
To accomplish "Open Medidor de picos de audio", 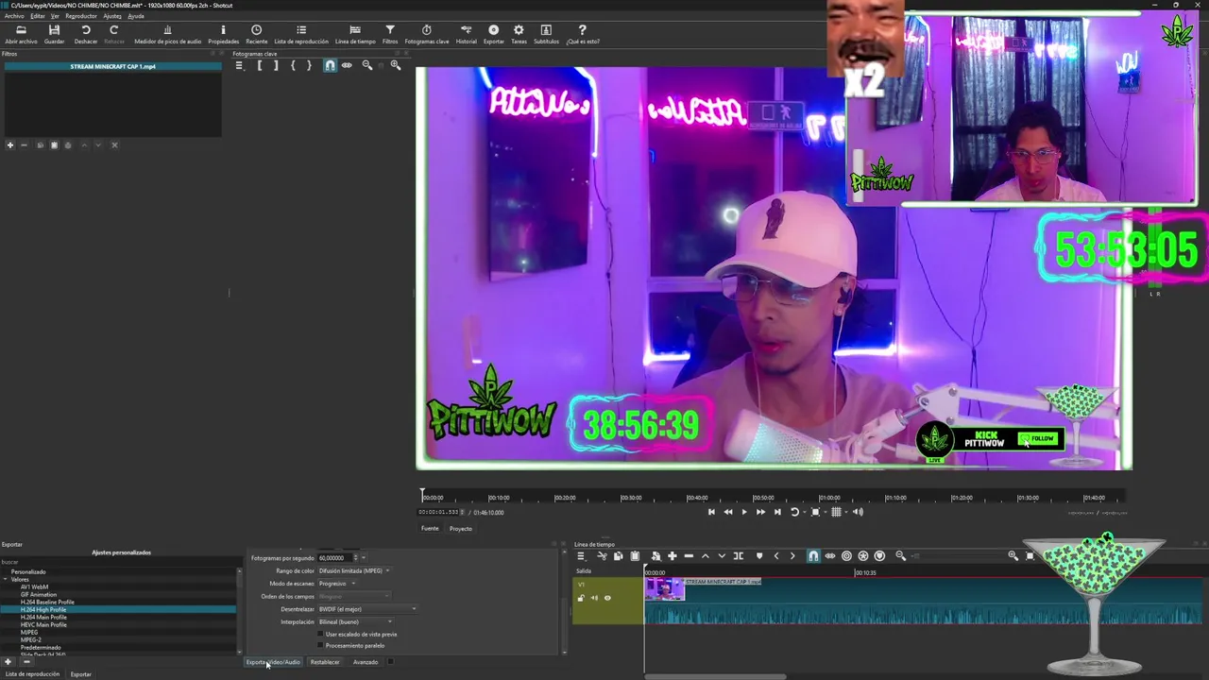I will [x=167, y=35].
